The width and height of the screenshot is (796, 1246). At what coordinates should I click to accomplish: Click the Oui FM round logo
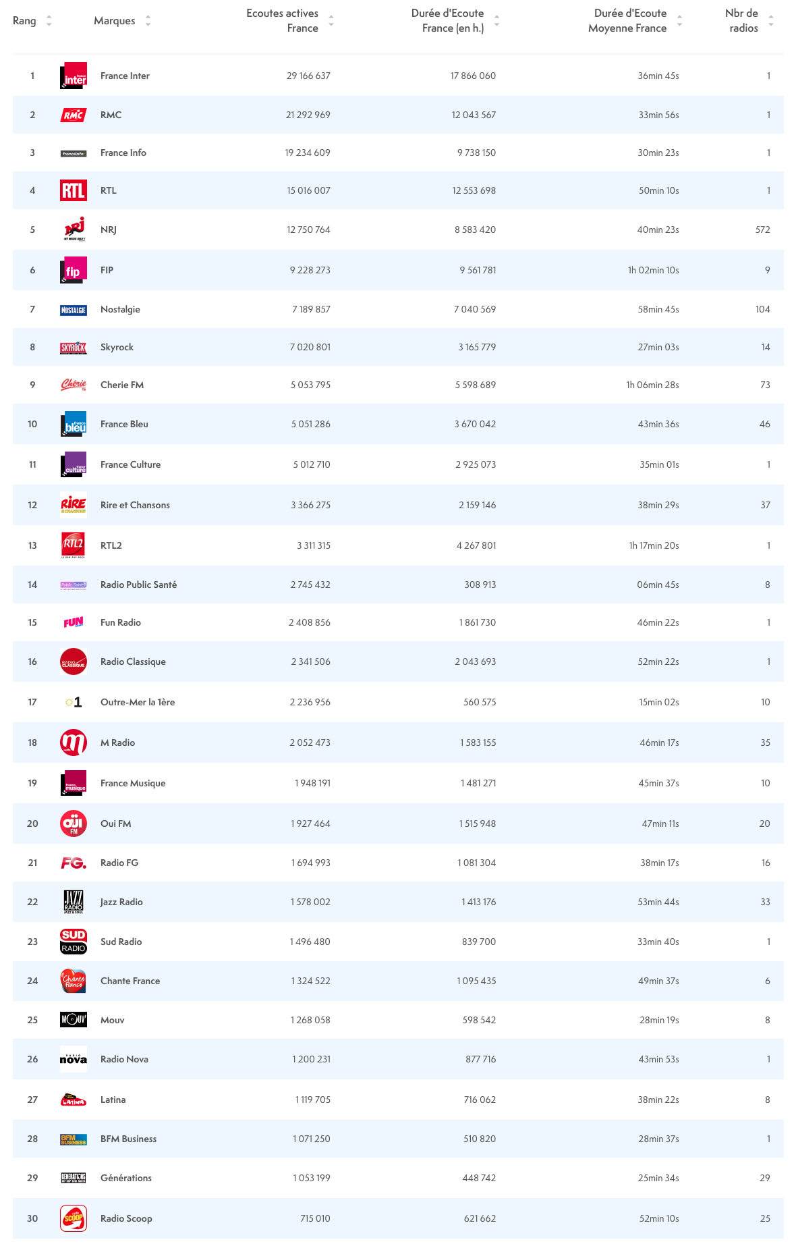click(74, 823)
